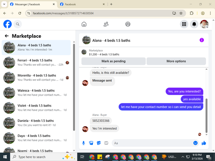Go back in browser history

click(x=5, y=13)
